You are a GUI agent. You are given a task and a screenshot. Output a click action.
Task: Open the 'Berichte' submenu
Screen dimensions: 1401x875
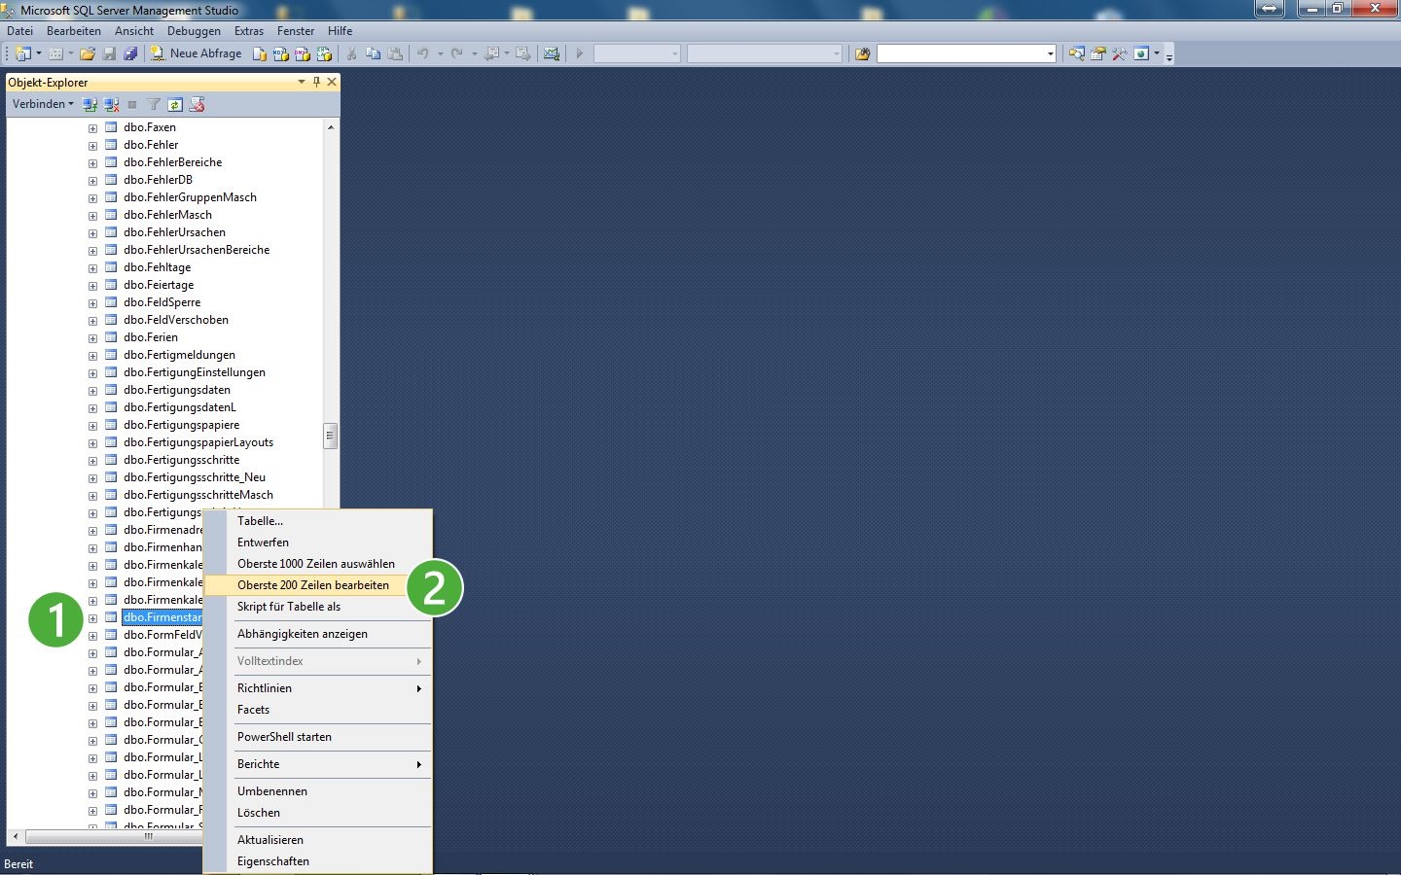(317, 764)
